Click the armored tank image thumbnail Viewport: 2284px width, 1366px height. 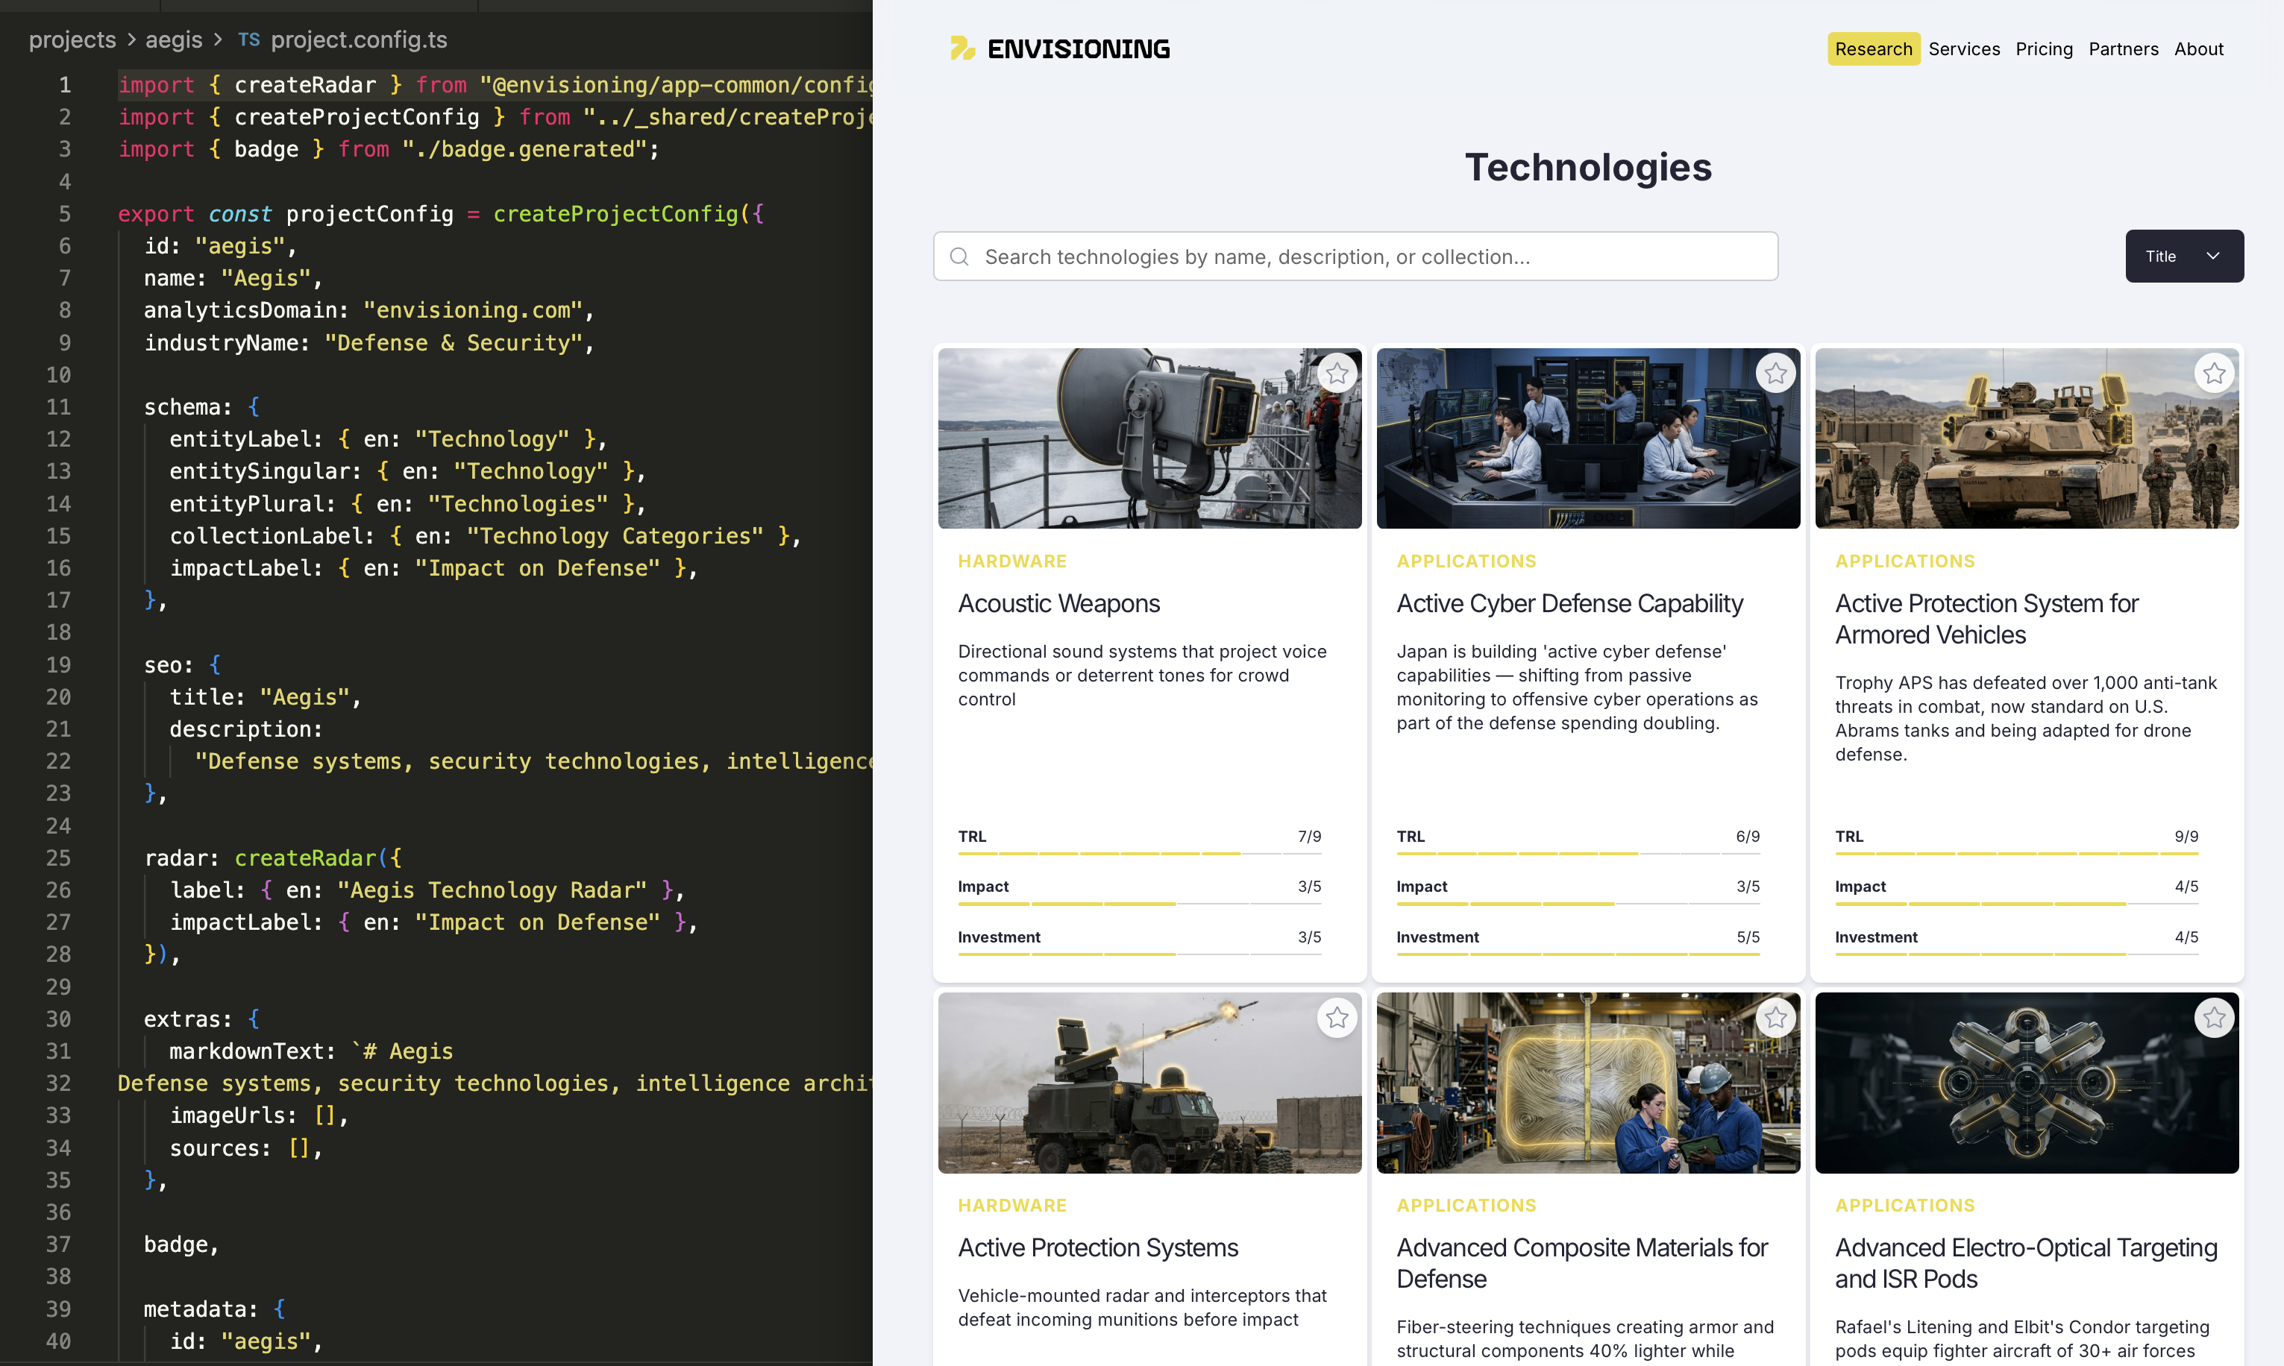coord(2026,438)
